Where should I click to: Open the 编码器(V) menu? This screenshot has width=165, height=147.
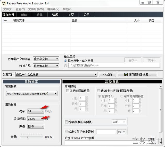53,9
